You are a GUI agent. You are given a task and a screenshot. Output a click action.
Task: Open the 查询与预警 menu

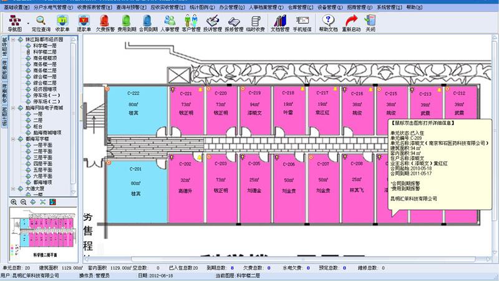click(x=131, y=7)
